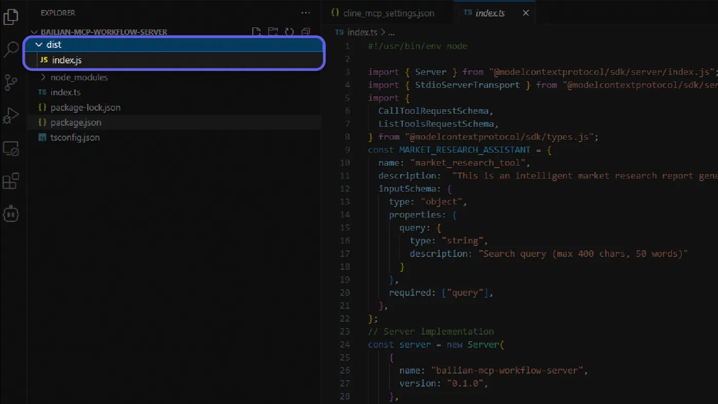The height and width of the screenshot is (404, 718).
Task: Open Explorer more actions ellipsis menu
Action: [x=306, y=13]
